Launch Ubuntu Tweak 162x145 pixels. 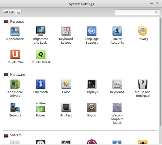click(x=40, y=54)
